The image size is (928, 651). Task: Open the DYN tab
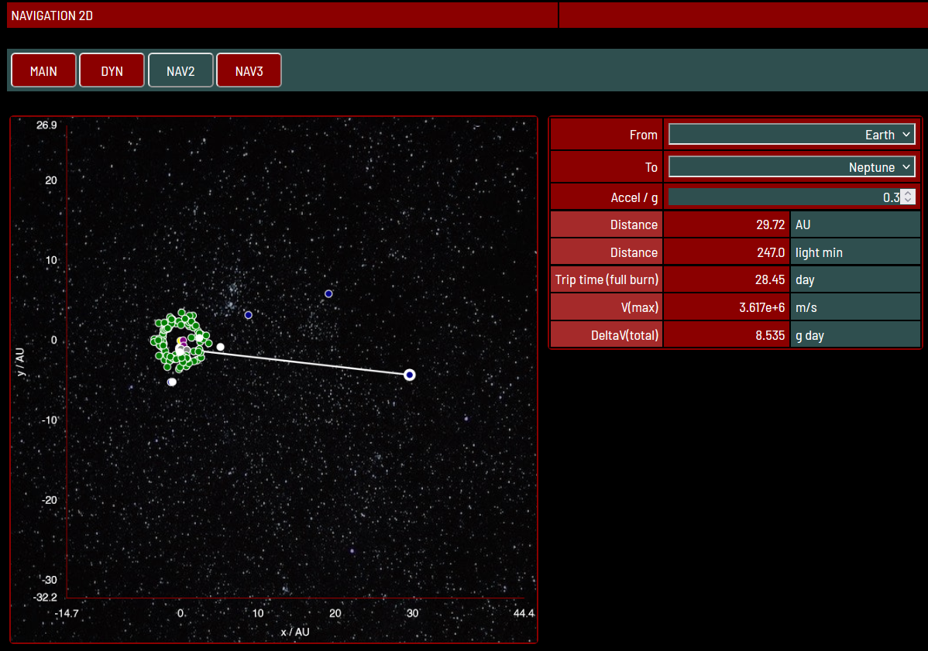[112, 70]
